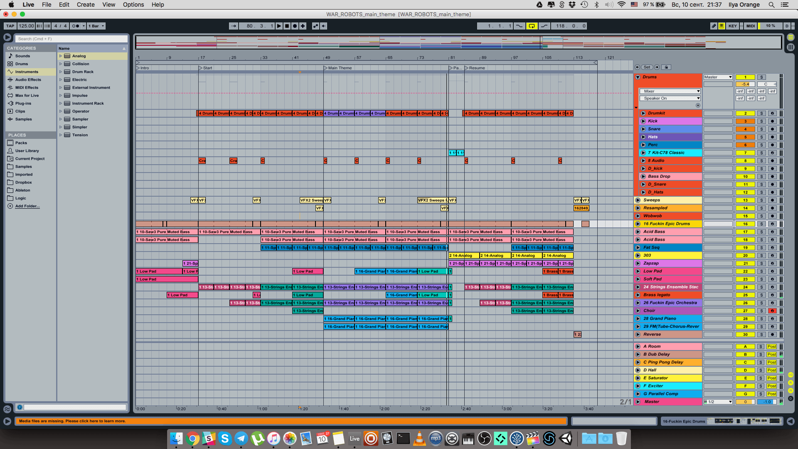This screenshot has height=449, width=798.
Task: Open the Create menu
Action: click(86, 5)
